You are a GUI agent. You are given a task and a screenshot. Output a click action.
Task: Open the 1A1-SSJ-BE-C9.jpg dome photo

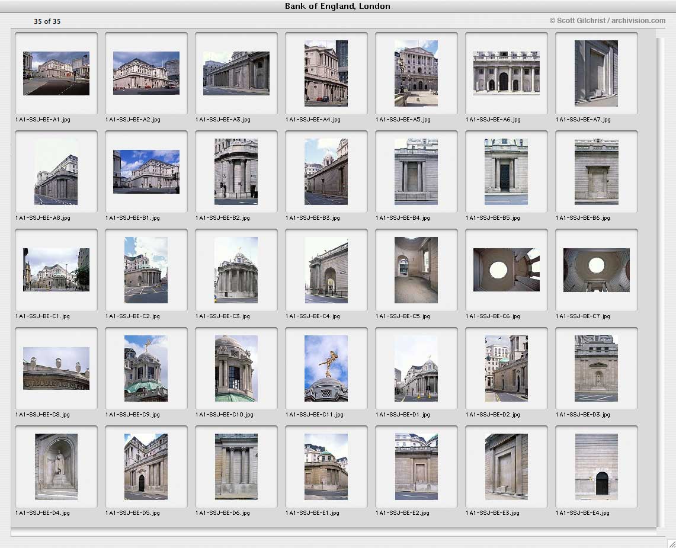pos(146,368)
